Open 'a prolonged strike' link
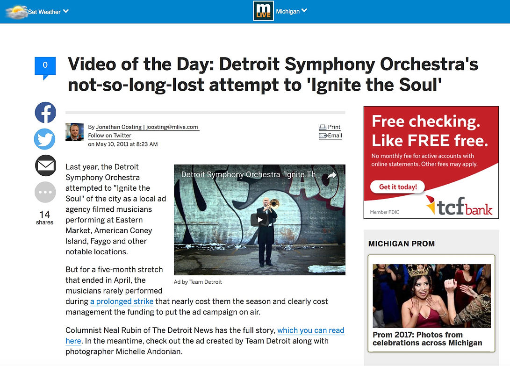The height and width of the screenshot is (366, 510). click(x=122, y=301)
